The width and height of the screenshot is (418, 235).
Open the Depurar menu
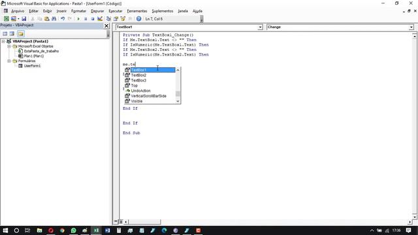click(97, 11)
